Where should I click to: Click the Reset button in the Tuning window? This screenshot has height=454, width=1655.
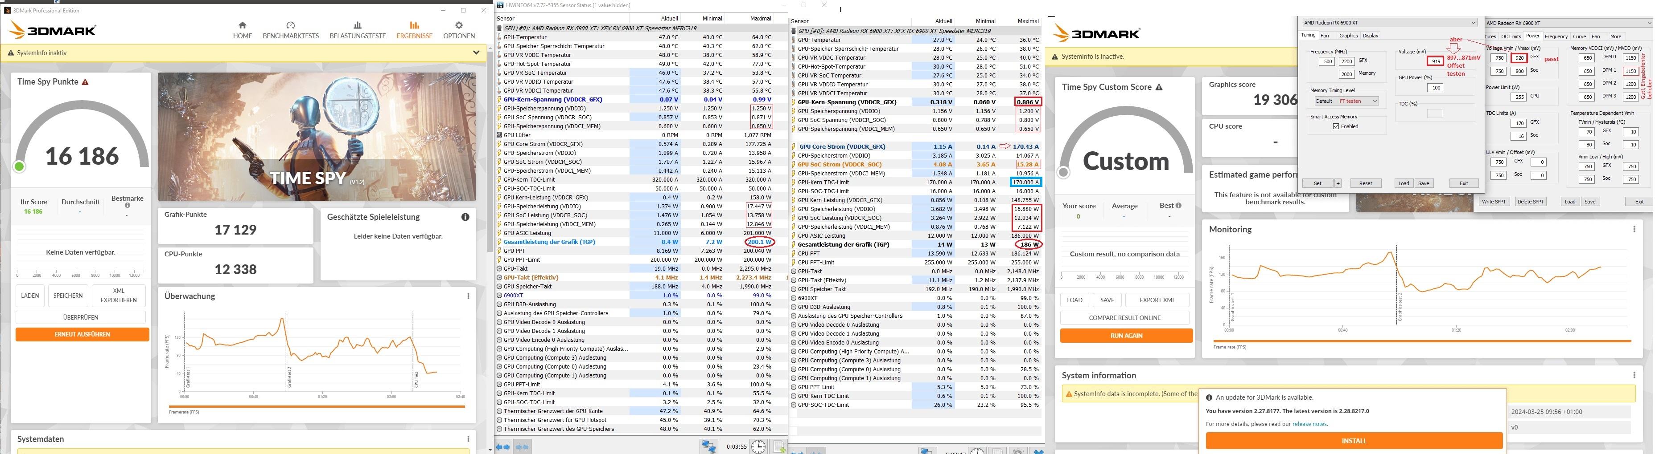click(1365, 183)
